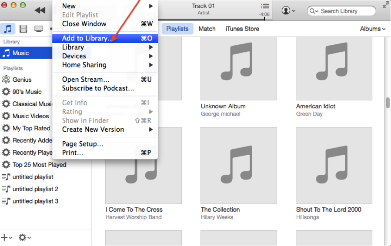
Task: Open the add playlist plus menu
Action: 7,237
